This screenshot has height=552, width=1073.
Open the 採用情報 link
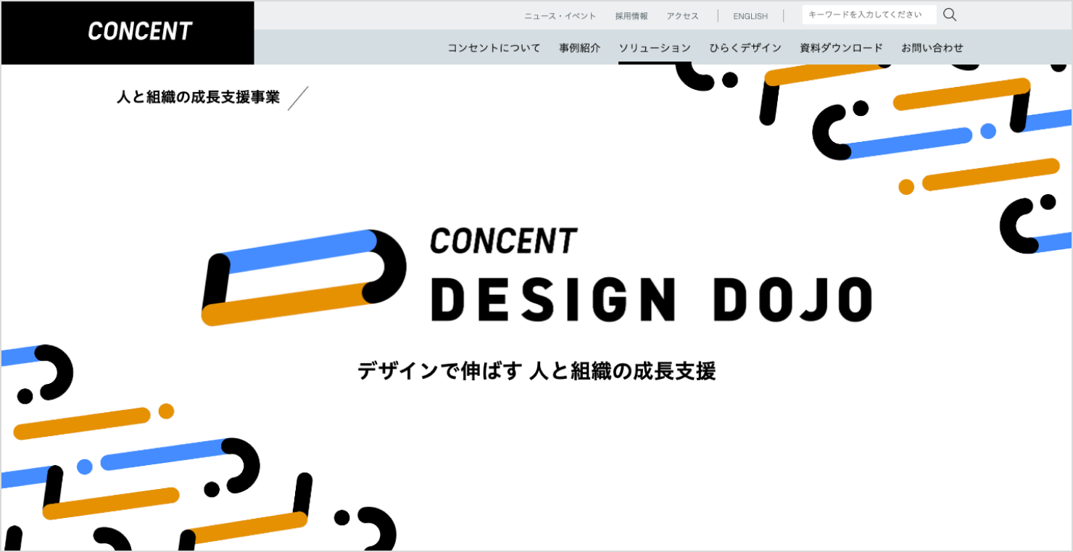pyautogui.click(x=631, y=16)
